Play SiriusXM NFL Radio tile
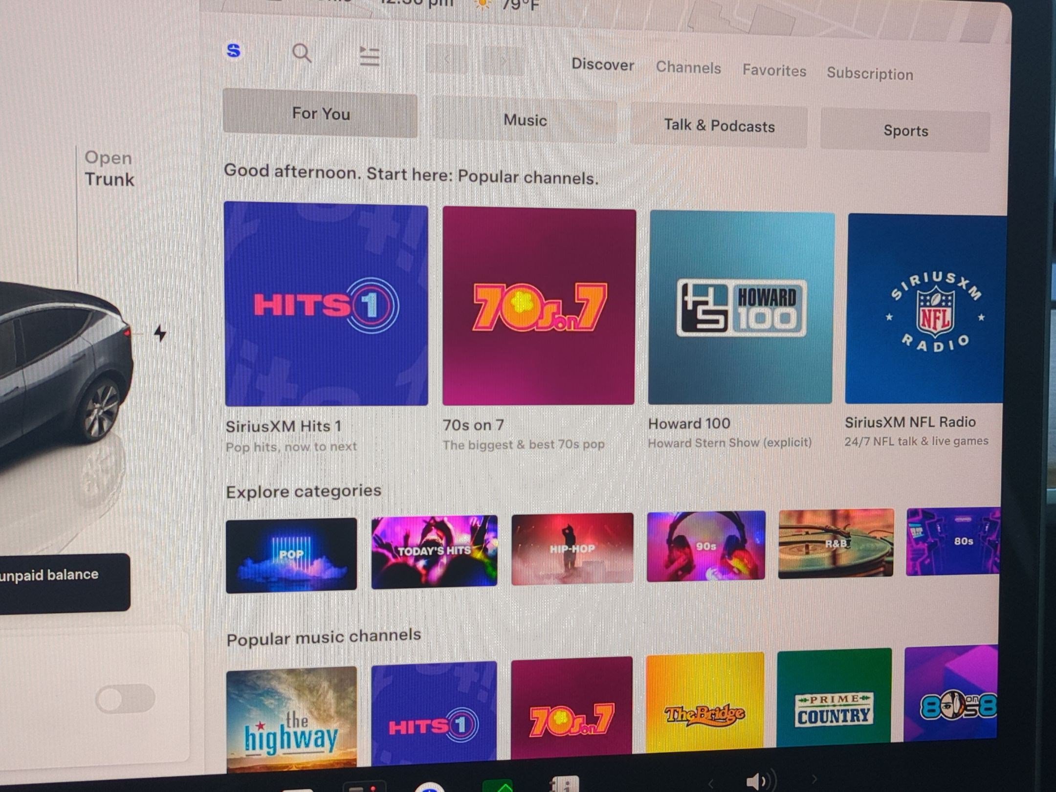This screenshot has width=1056, height=792. tap(926, 309)
